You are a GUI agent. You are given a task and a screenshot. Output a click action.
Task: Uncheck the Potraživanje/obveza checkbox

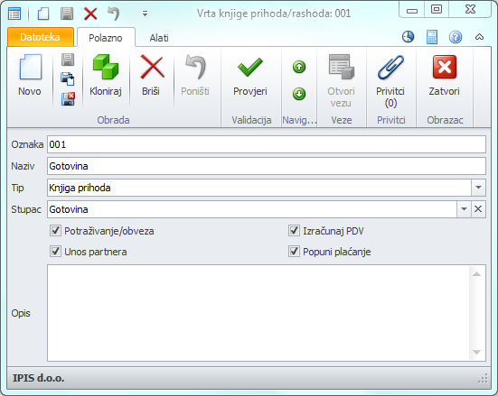tap(55, 231)
